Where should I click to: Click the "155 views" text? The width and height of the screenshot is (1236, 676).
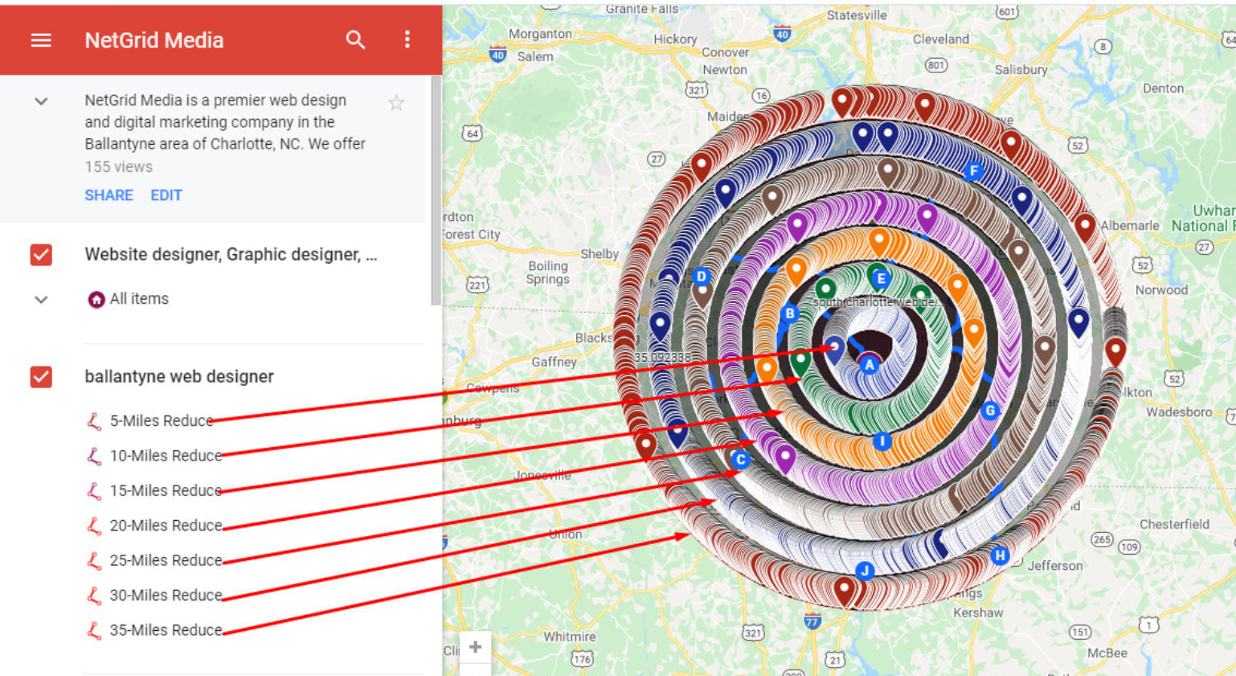tap(119, 167)
